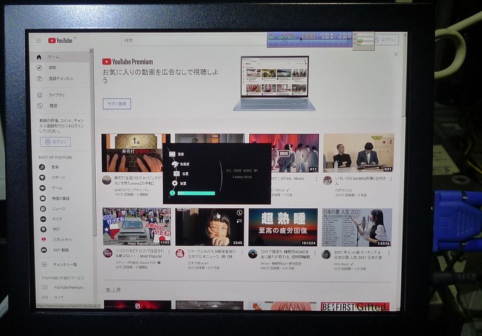482x336 pixels.
Task: Select Home (ホーム) in the sidebar
Action: (x=53, y=57)
